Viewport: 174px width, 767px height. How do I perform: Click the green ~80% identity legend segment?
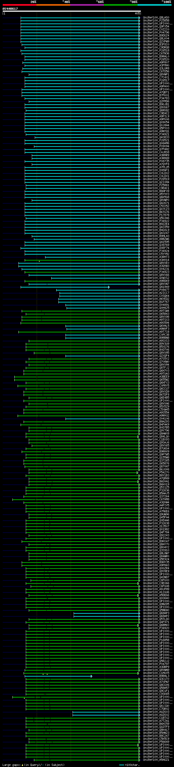coord(121,5)
